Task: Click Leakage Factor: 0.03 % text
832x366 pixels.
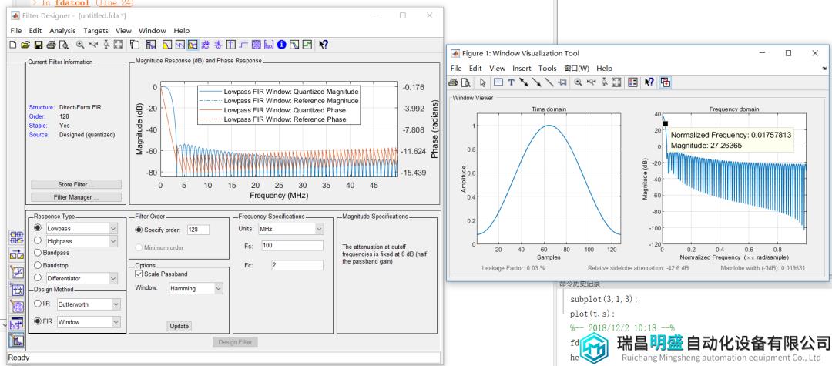Action: click(x=513, y=268)
